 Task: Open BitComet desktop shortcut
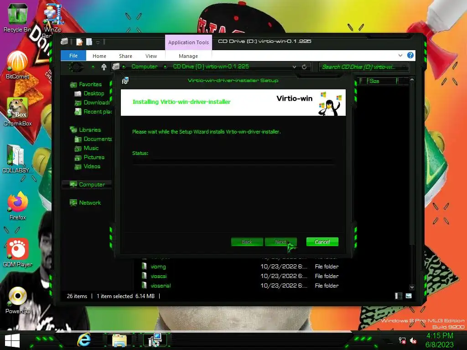[17, 65]
